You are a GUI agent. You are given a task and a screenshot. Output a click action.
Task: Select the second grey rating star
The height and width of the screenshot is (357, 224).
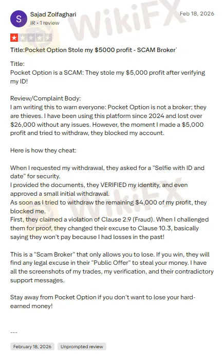(x=23, y=38)
